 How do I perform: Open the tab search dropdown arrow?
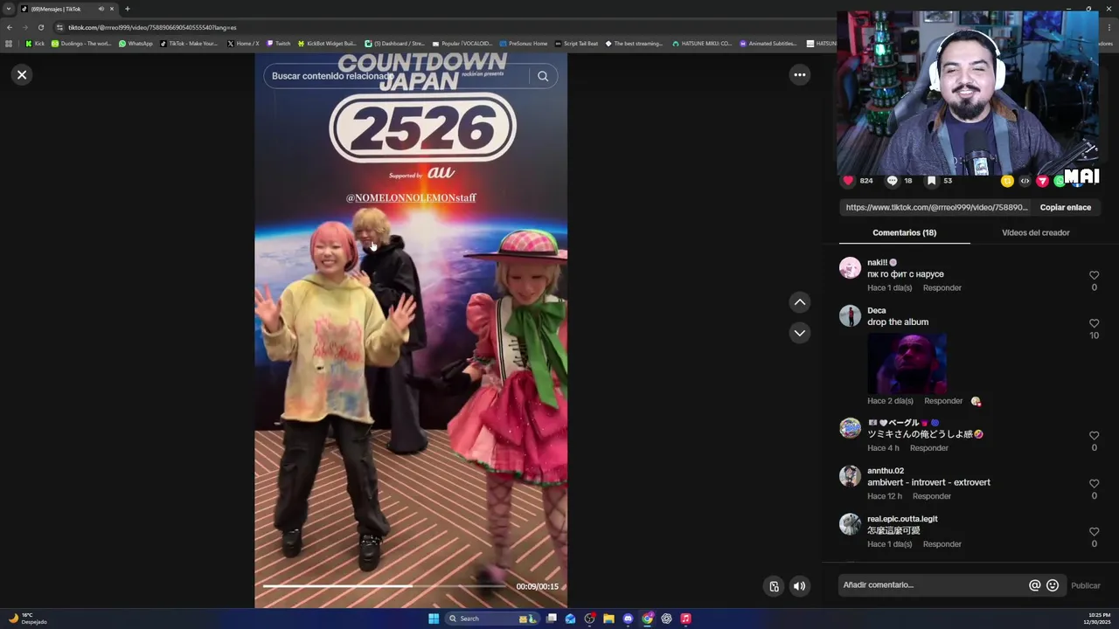(9, 9)
